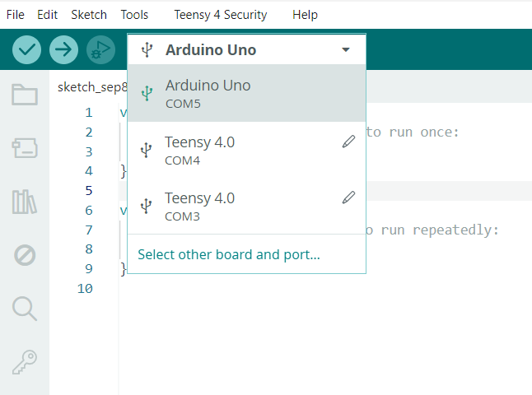
Task: Click line number 1 in editor gutter
Action: pyautogui.click(x=89, y=113)
